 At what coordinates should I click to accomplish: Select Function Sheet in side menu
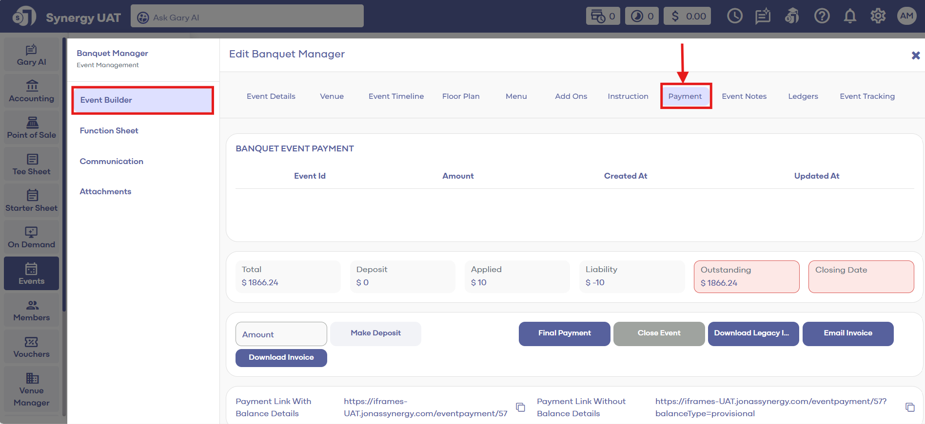109,130
